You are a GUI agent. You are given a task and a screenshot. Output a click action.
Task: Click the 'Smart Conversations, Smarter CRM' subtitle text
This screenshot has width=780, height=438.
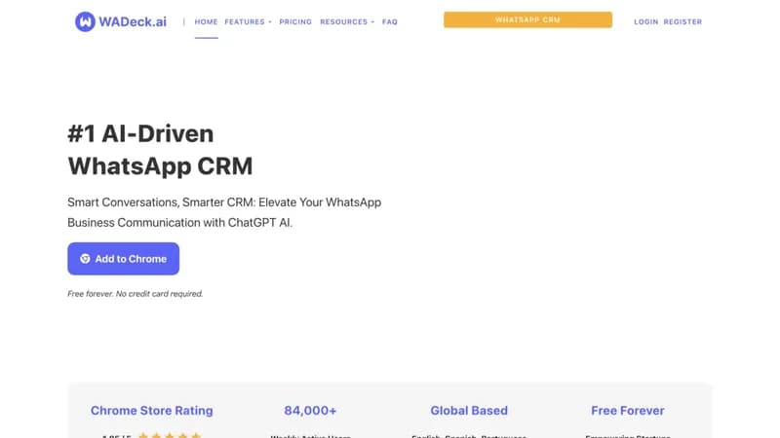(x=224, y=212)
